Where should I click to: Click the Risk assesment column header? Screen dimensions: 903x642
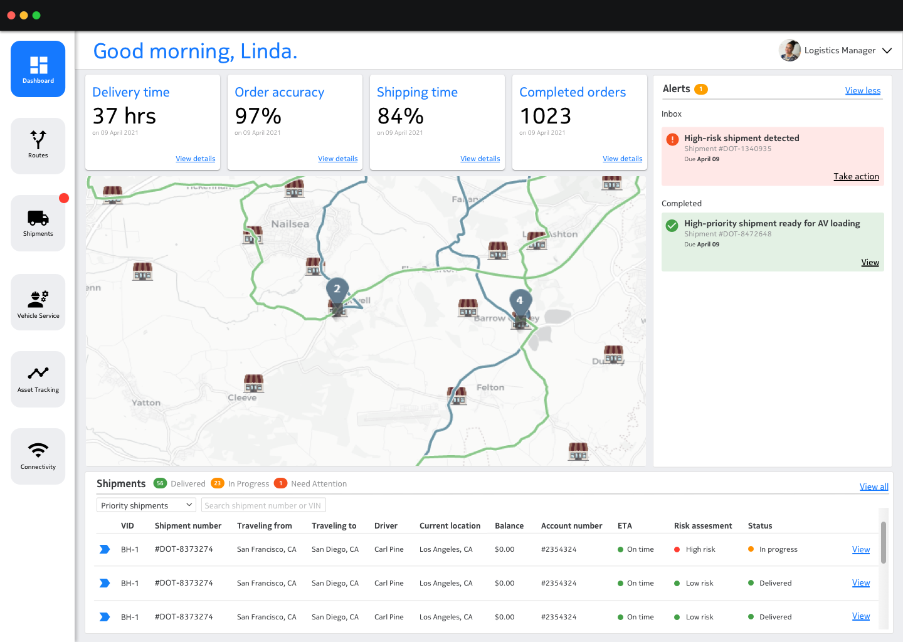click(x=702, y=526)
